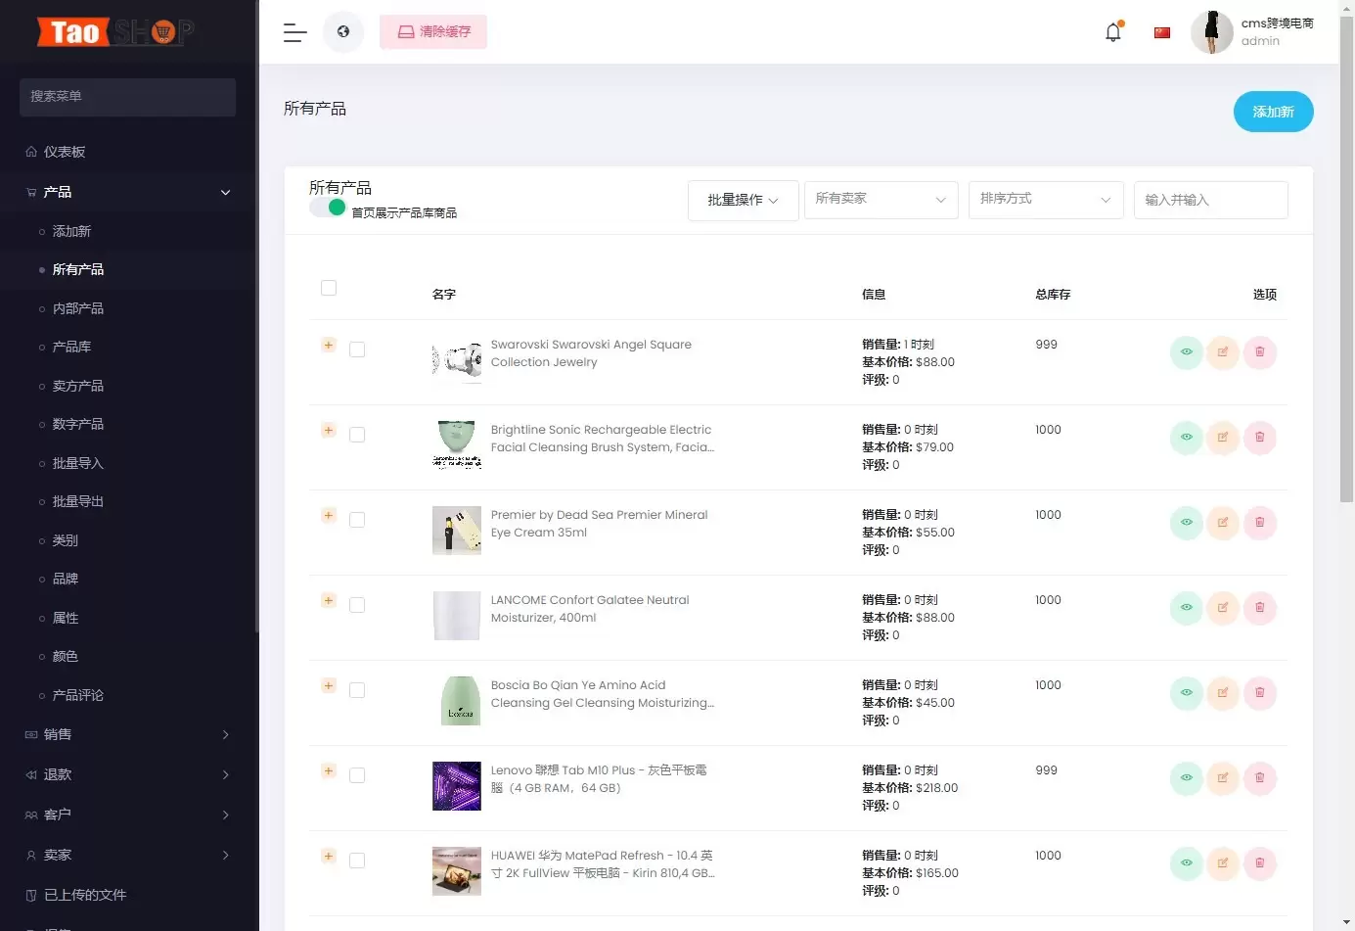Edit the Premier Dead Sea Eye Cream

coord(1223,523)
